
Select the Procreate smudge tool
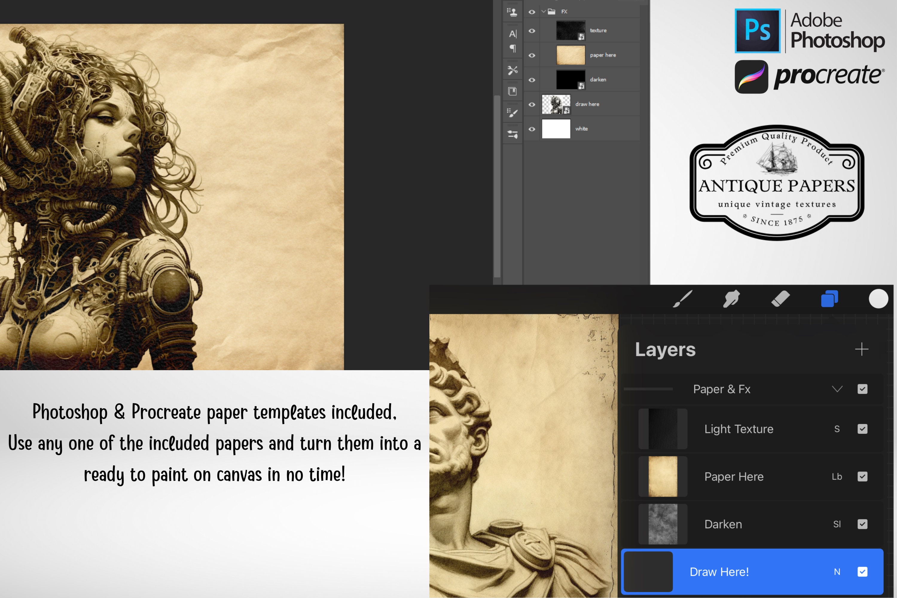[731, 299]
